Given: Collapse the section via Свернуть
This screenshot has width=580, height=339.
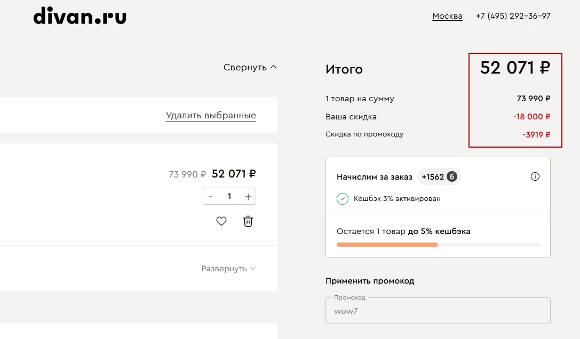Looking at the screenshot, I should [x=250, y=67].
